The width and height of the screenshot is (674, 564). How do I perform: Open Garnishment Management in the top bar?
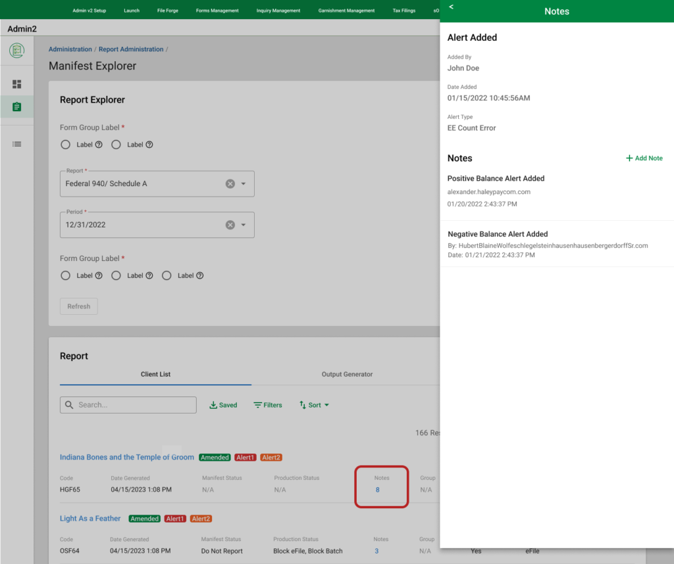[x=346, y=11]
